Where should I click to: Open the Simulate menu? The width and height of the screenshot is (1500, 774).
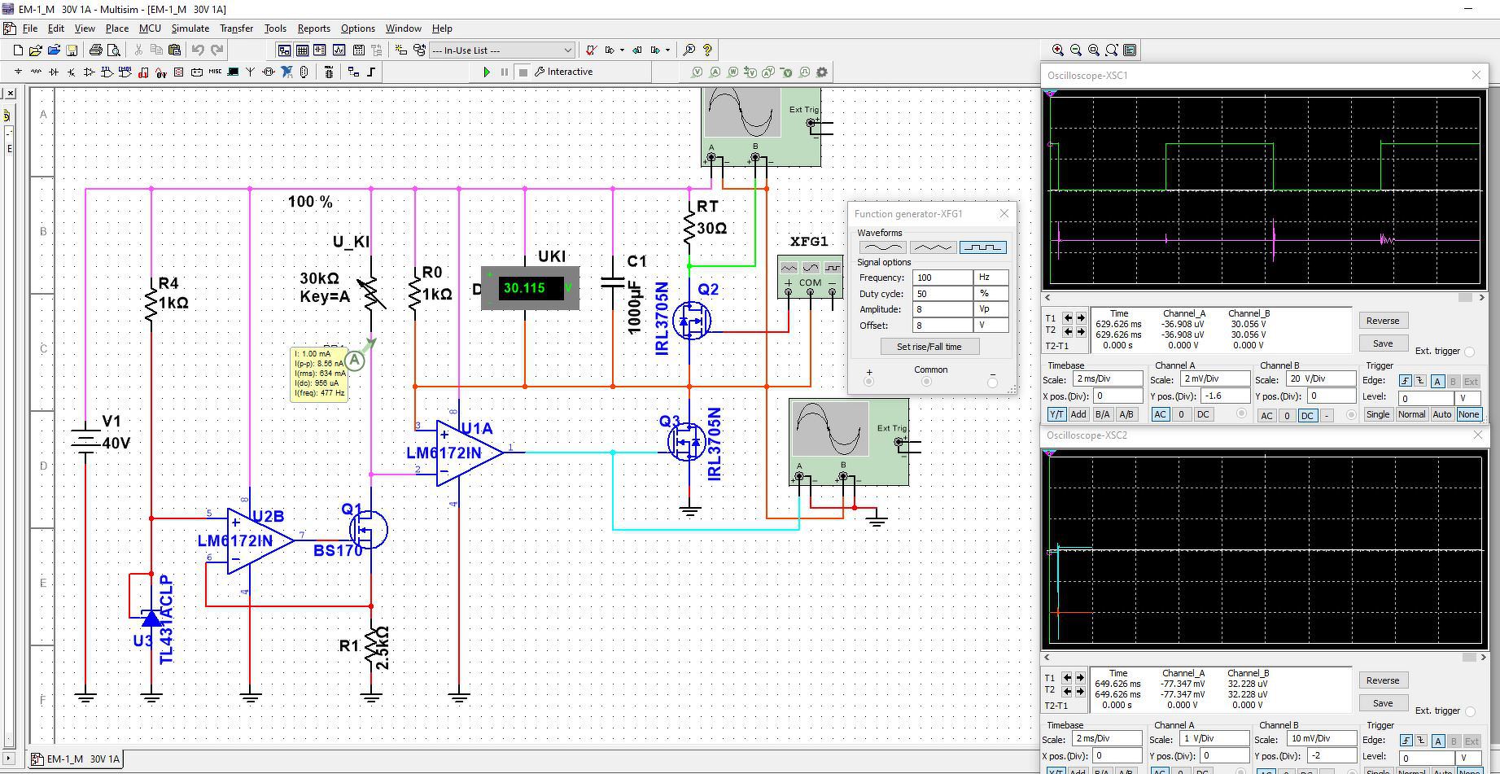(x=190, y=28)
